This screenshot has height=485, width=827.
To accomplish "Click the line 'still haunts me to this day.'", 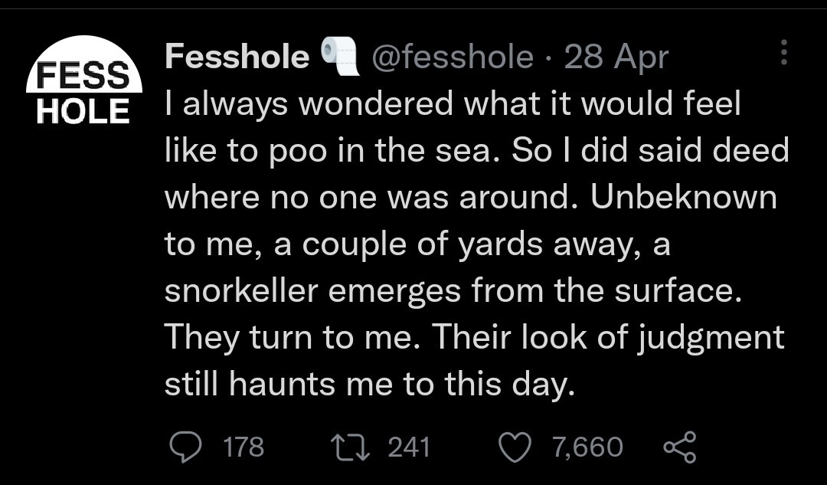I will tap(369, 385).
